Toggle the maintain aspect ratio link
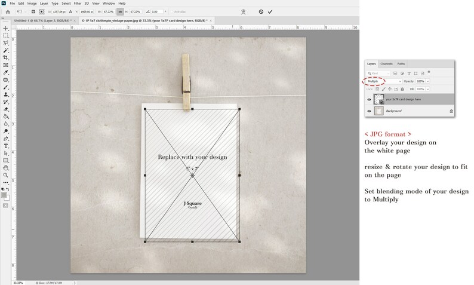This screenshot has height=285, width=474. [x=121, y=12]
